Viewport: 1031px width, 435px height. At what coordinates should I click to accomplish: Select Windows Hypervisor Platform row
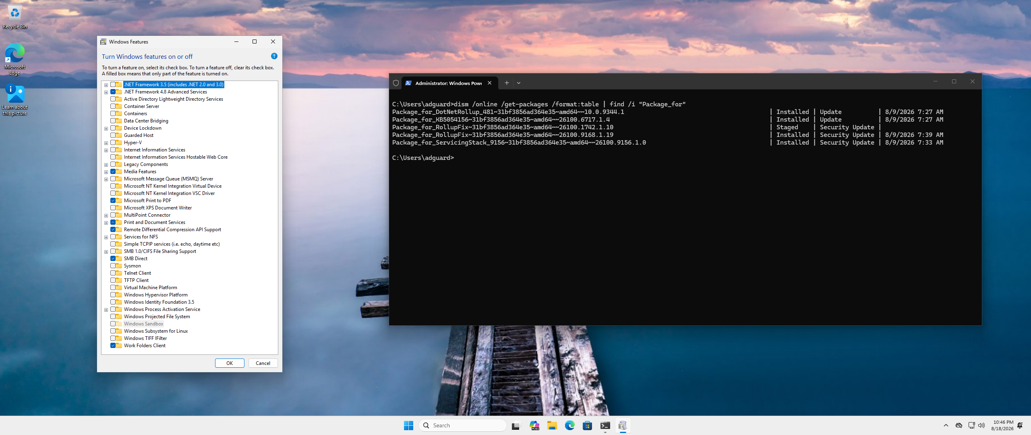tap(155, 295)
